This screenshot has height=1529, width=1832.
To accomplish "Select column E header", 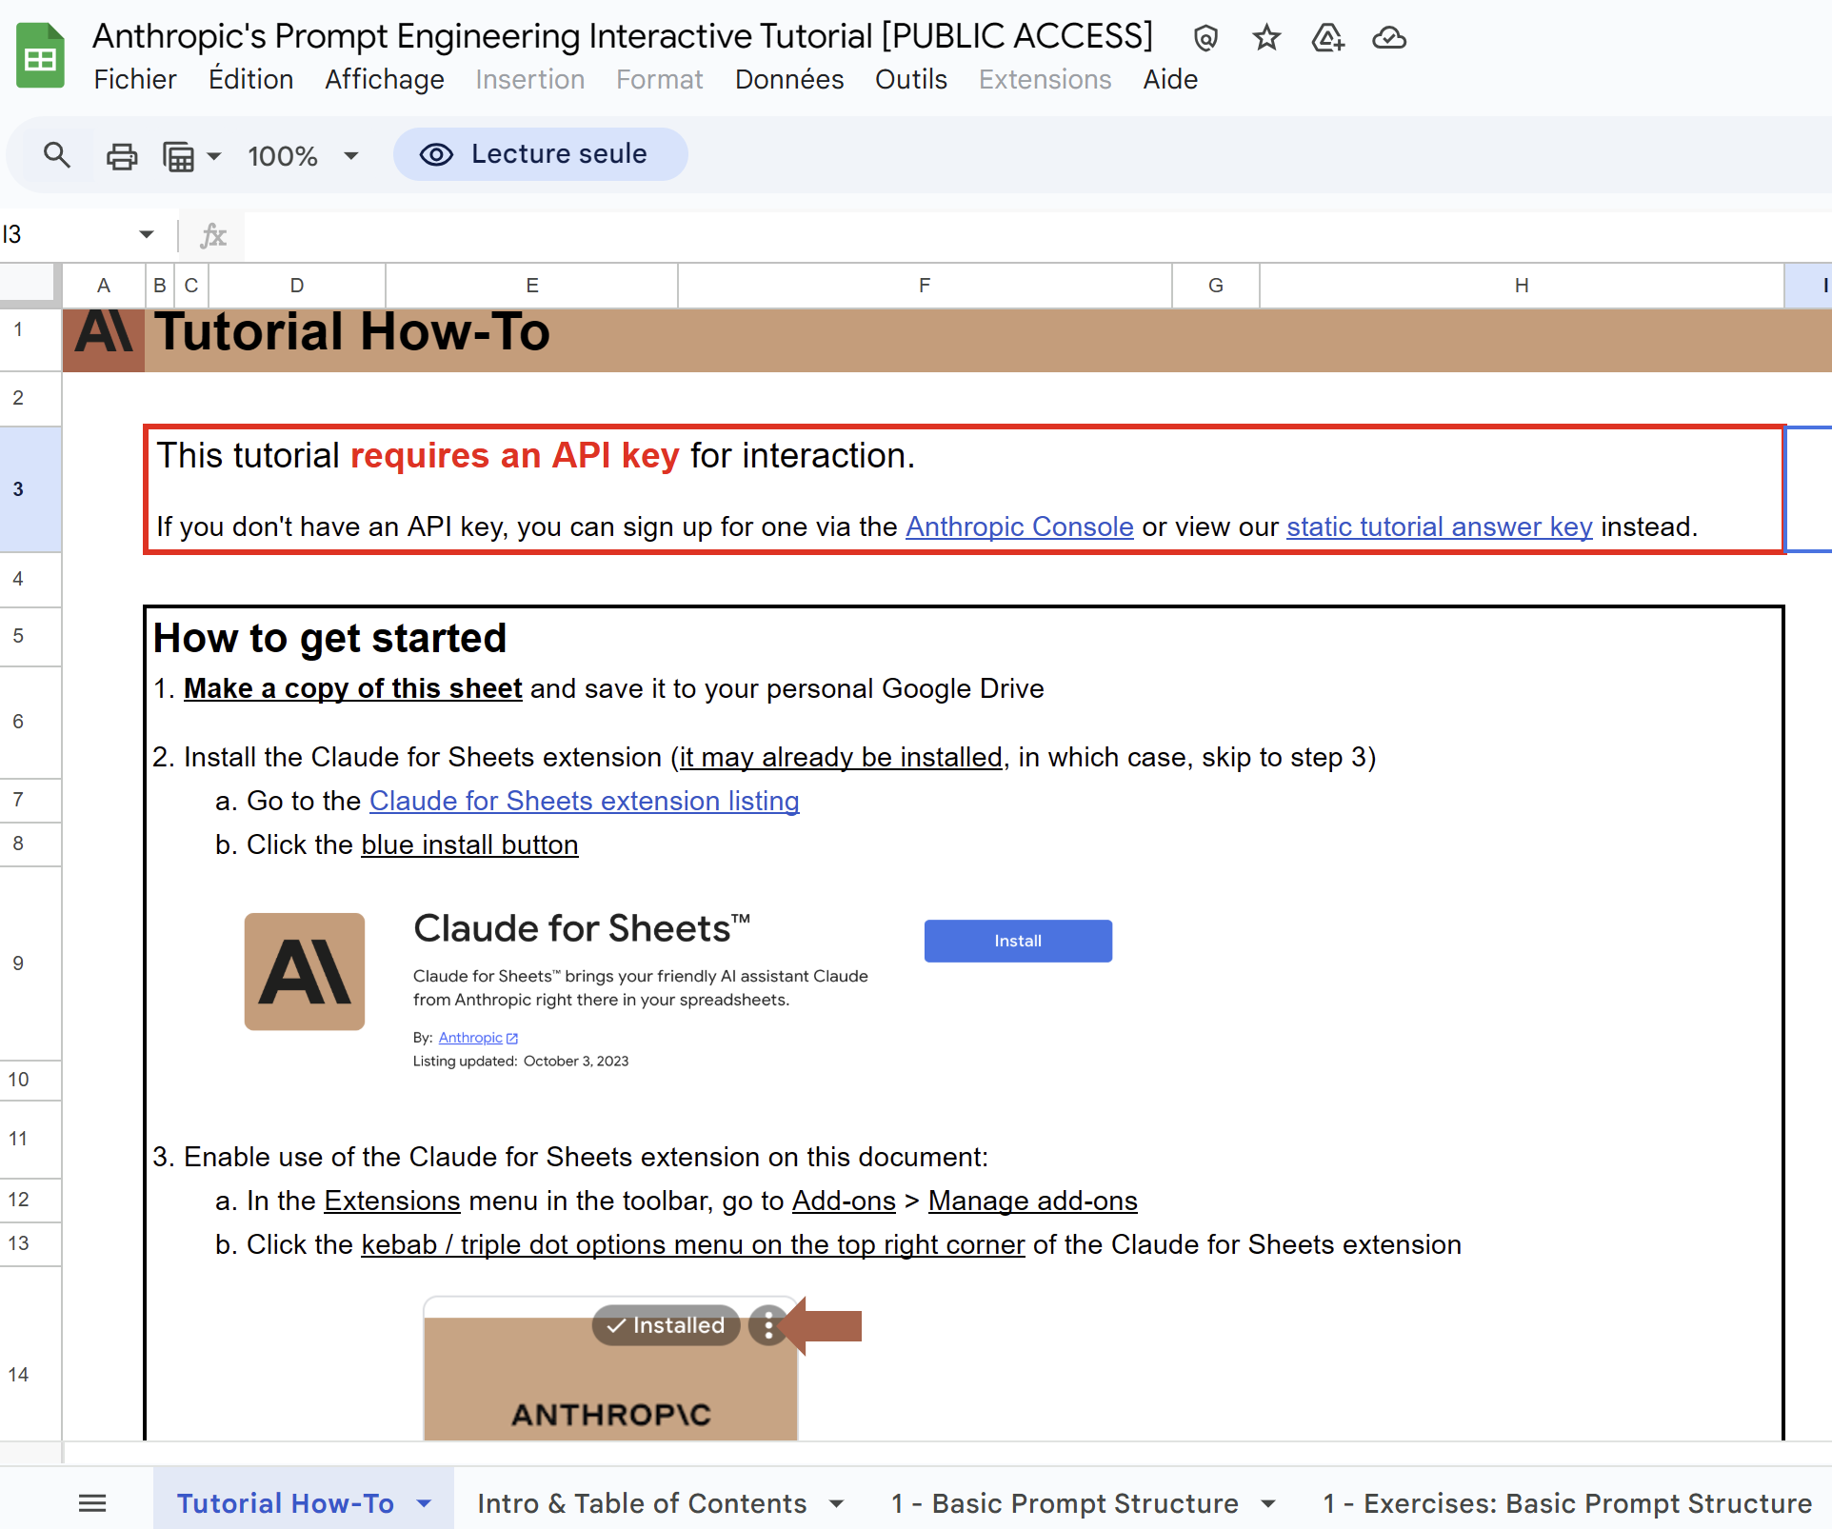I will coord(532,286).
